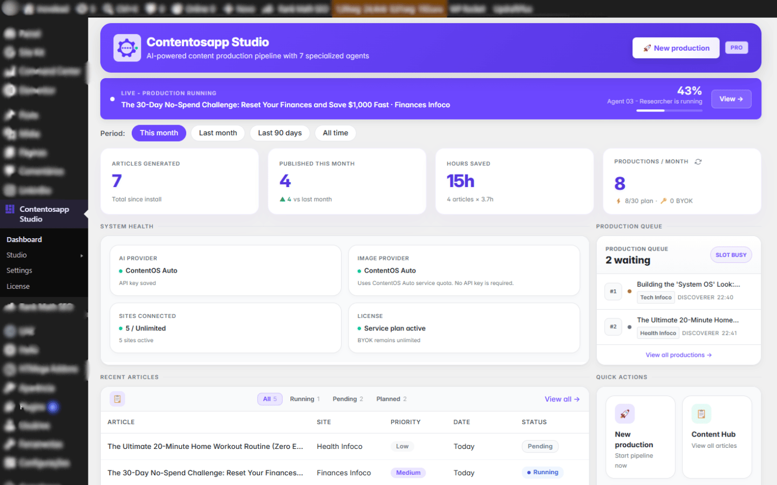Screen dimensions: 777x485
Task: Click the Contentosapp Studio sidebar menu icon
Action: 10,209
